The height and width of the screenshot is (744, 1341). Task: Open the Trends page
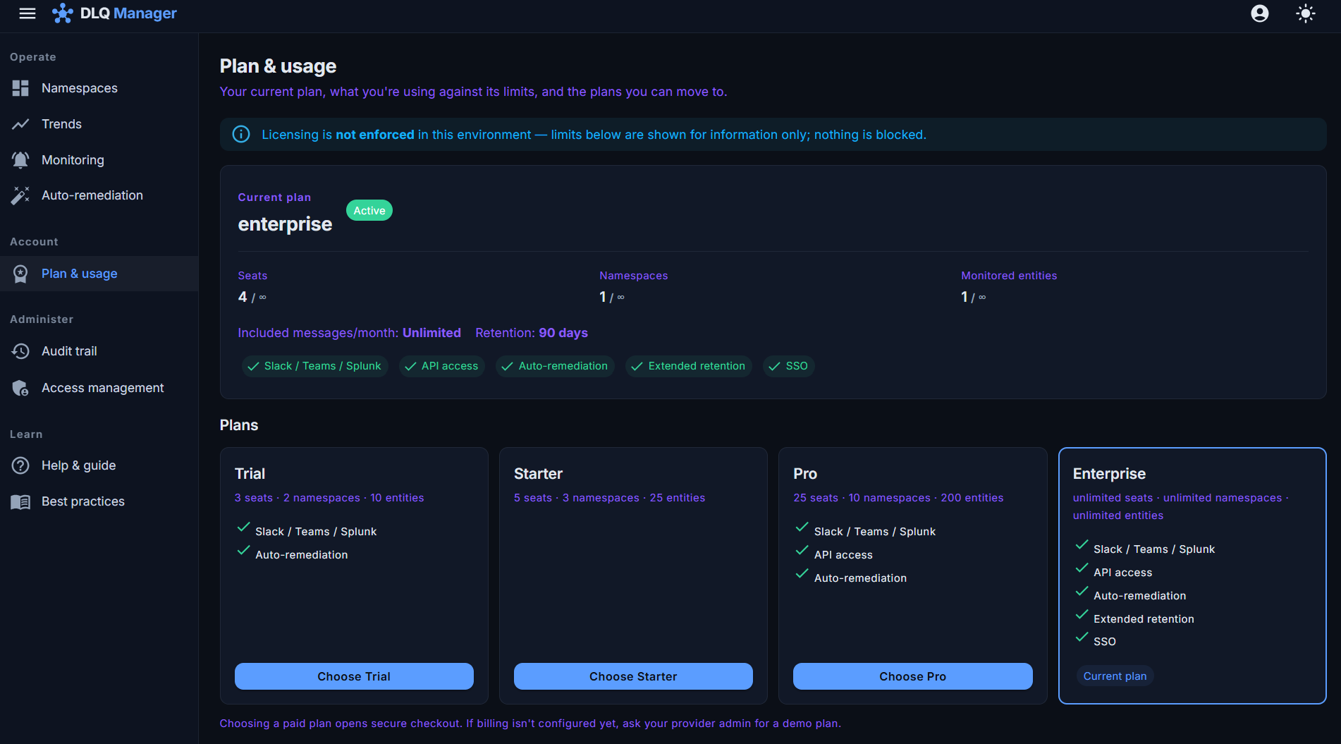coord(99,124)
